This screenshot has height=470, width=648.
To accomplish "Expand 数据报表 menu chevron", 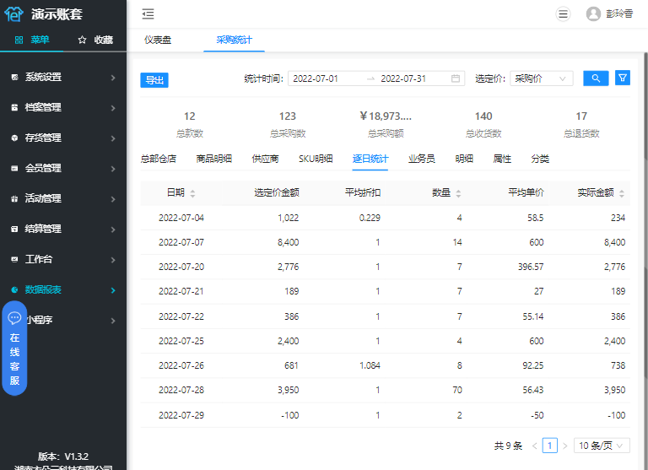I will (113, 290).
